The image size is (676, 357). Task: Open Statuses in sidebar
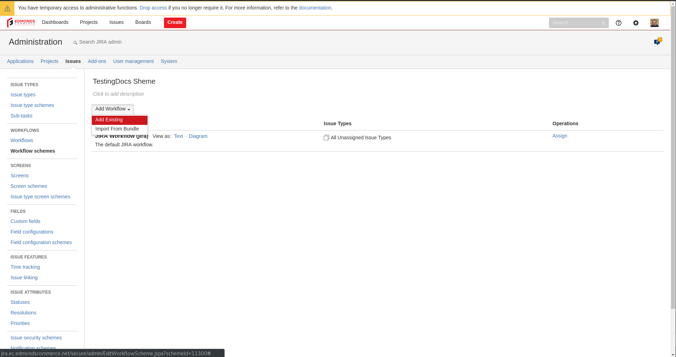click(x=20, y=302)
